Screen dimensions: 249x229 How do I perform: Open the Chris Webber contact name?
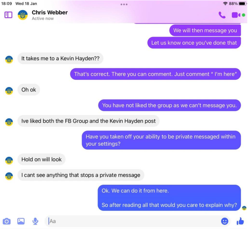(x=50, y=12)
